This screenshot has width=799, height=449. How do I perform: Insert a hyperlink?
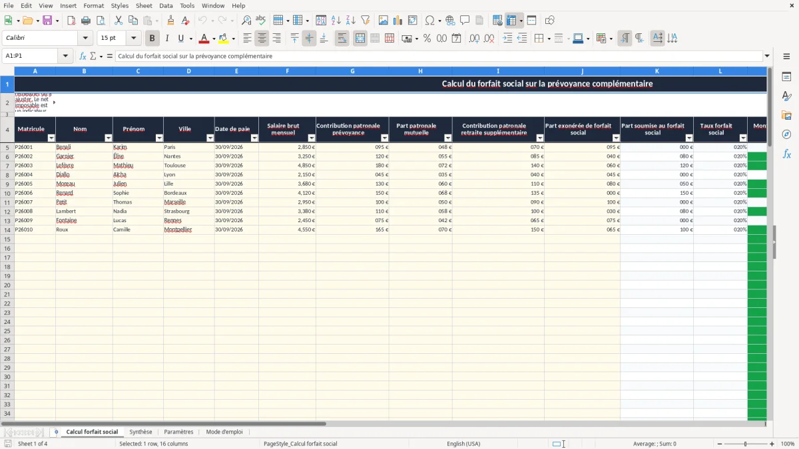pos(450,21)
